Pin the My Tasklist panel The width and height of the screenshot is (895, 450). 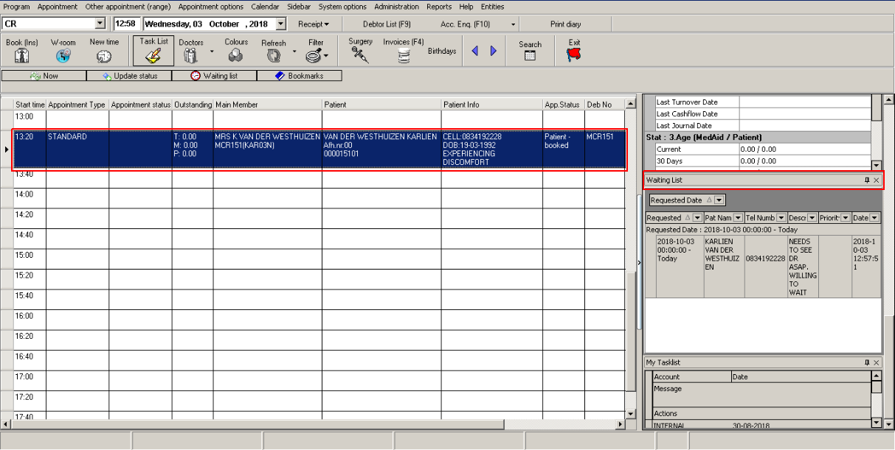pyautogui.click(x=867, y=363)
